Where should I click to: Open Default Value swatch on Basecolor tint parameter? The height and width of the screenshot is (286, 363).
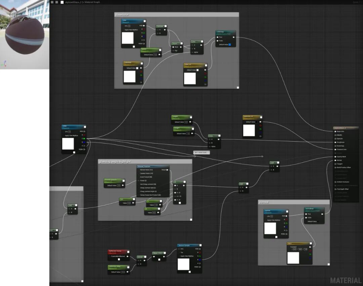click(137, 68)
